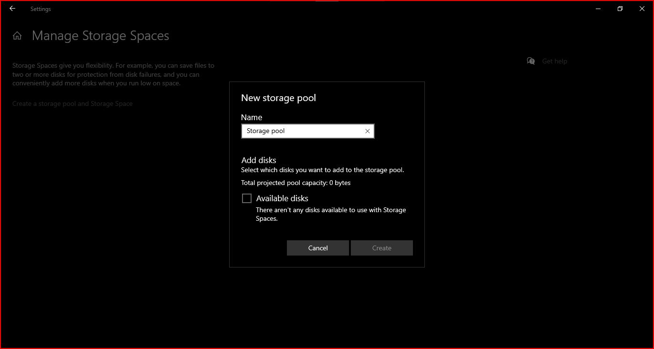The width and height of the screenshot is (654, 349).
Task: Click the Get help chat icon
Action: coord(531,61)
